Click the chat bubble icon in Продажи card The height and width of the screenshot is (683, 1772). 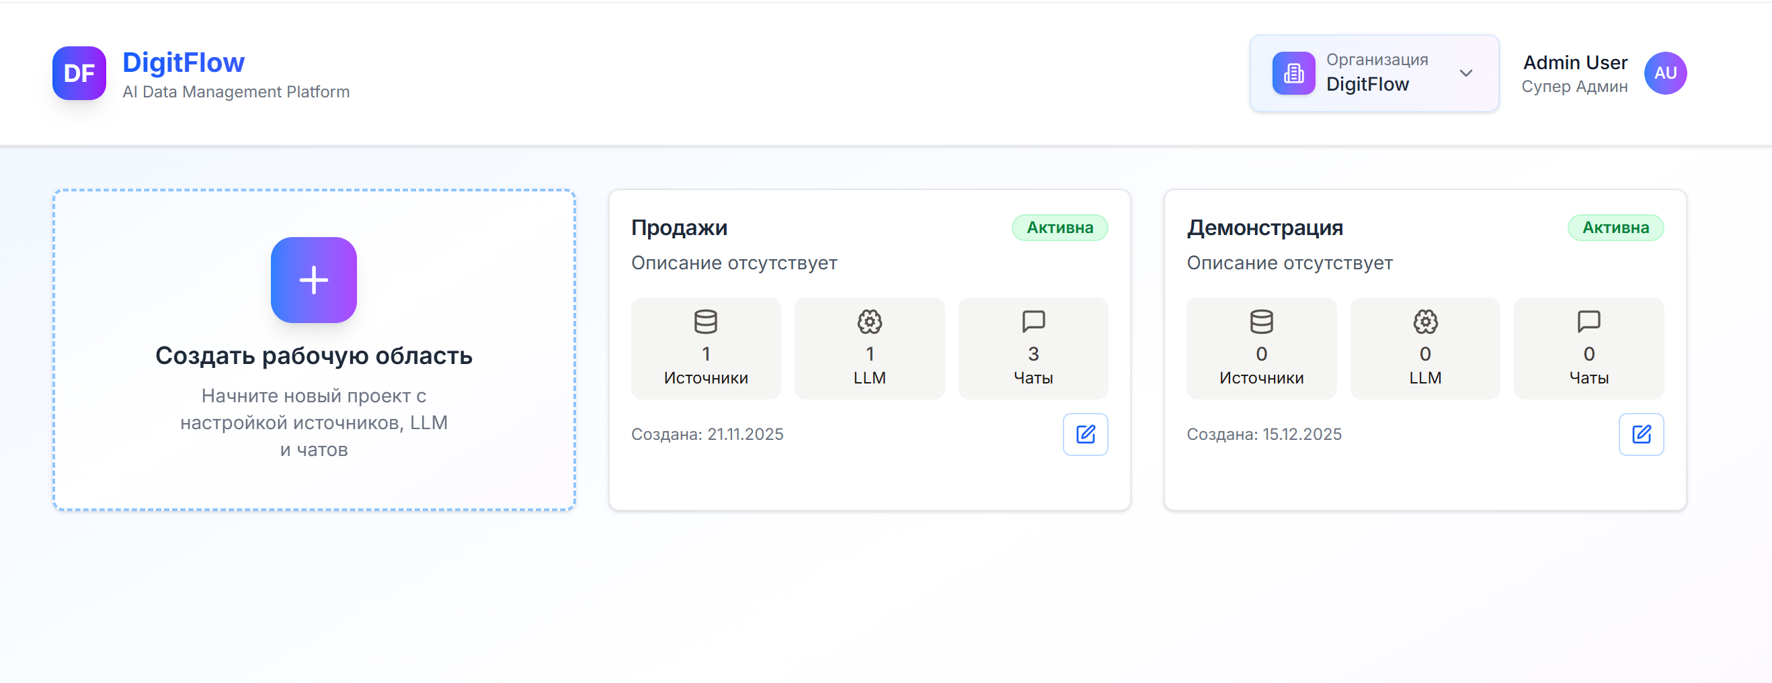pyautogui.click(x=1033, y=321)
